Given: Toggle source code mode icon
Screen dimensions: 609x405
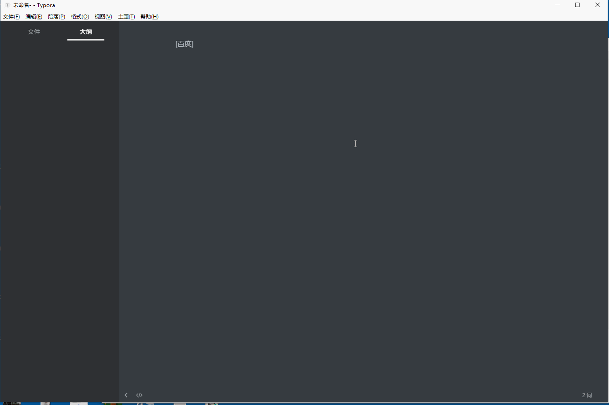Looking at the screenshot, I should click(x=140, y=395).
